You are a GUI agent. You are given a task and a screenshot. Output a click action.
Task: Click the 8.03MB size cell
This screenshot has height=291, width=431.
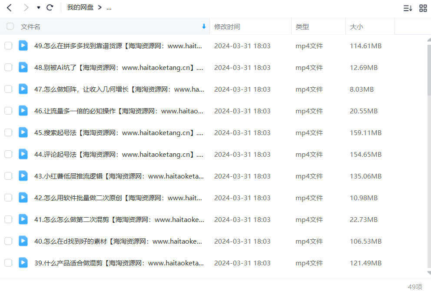(x=362, y=89)
